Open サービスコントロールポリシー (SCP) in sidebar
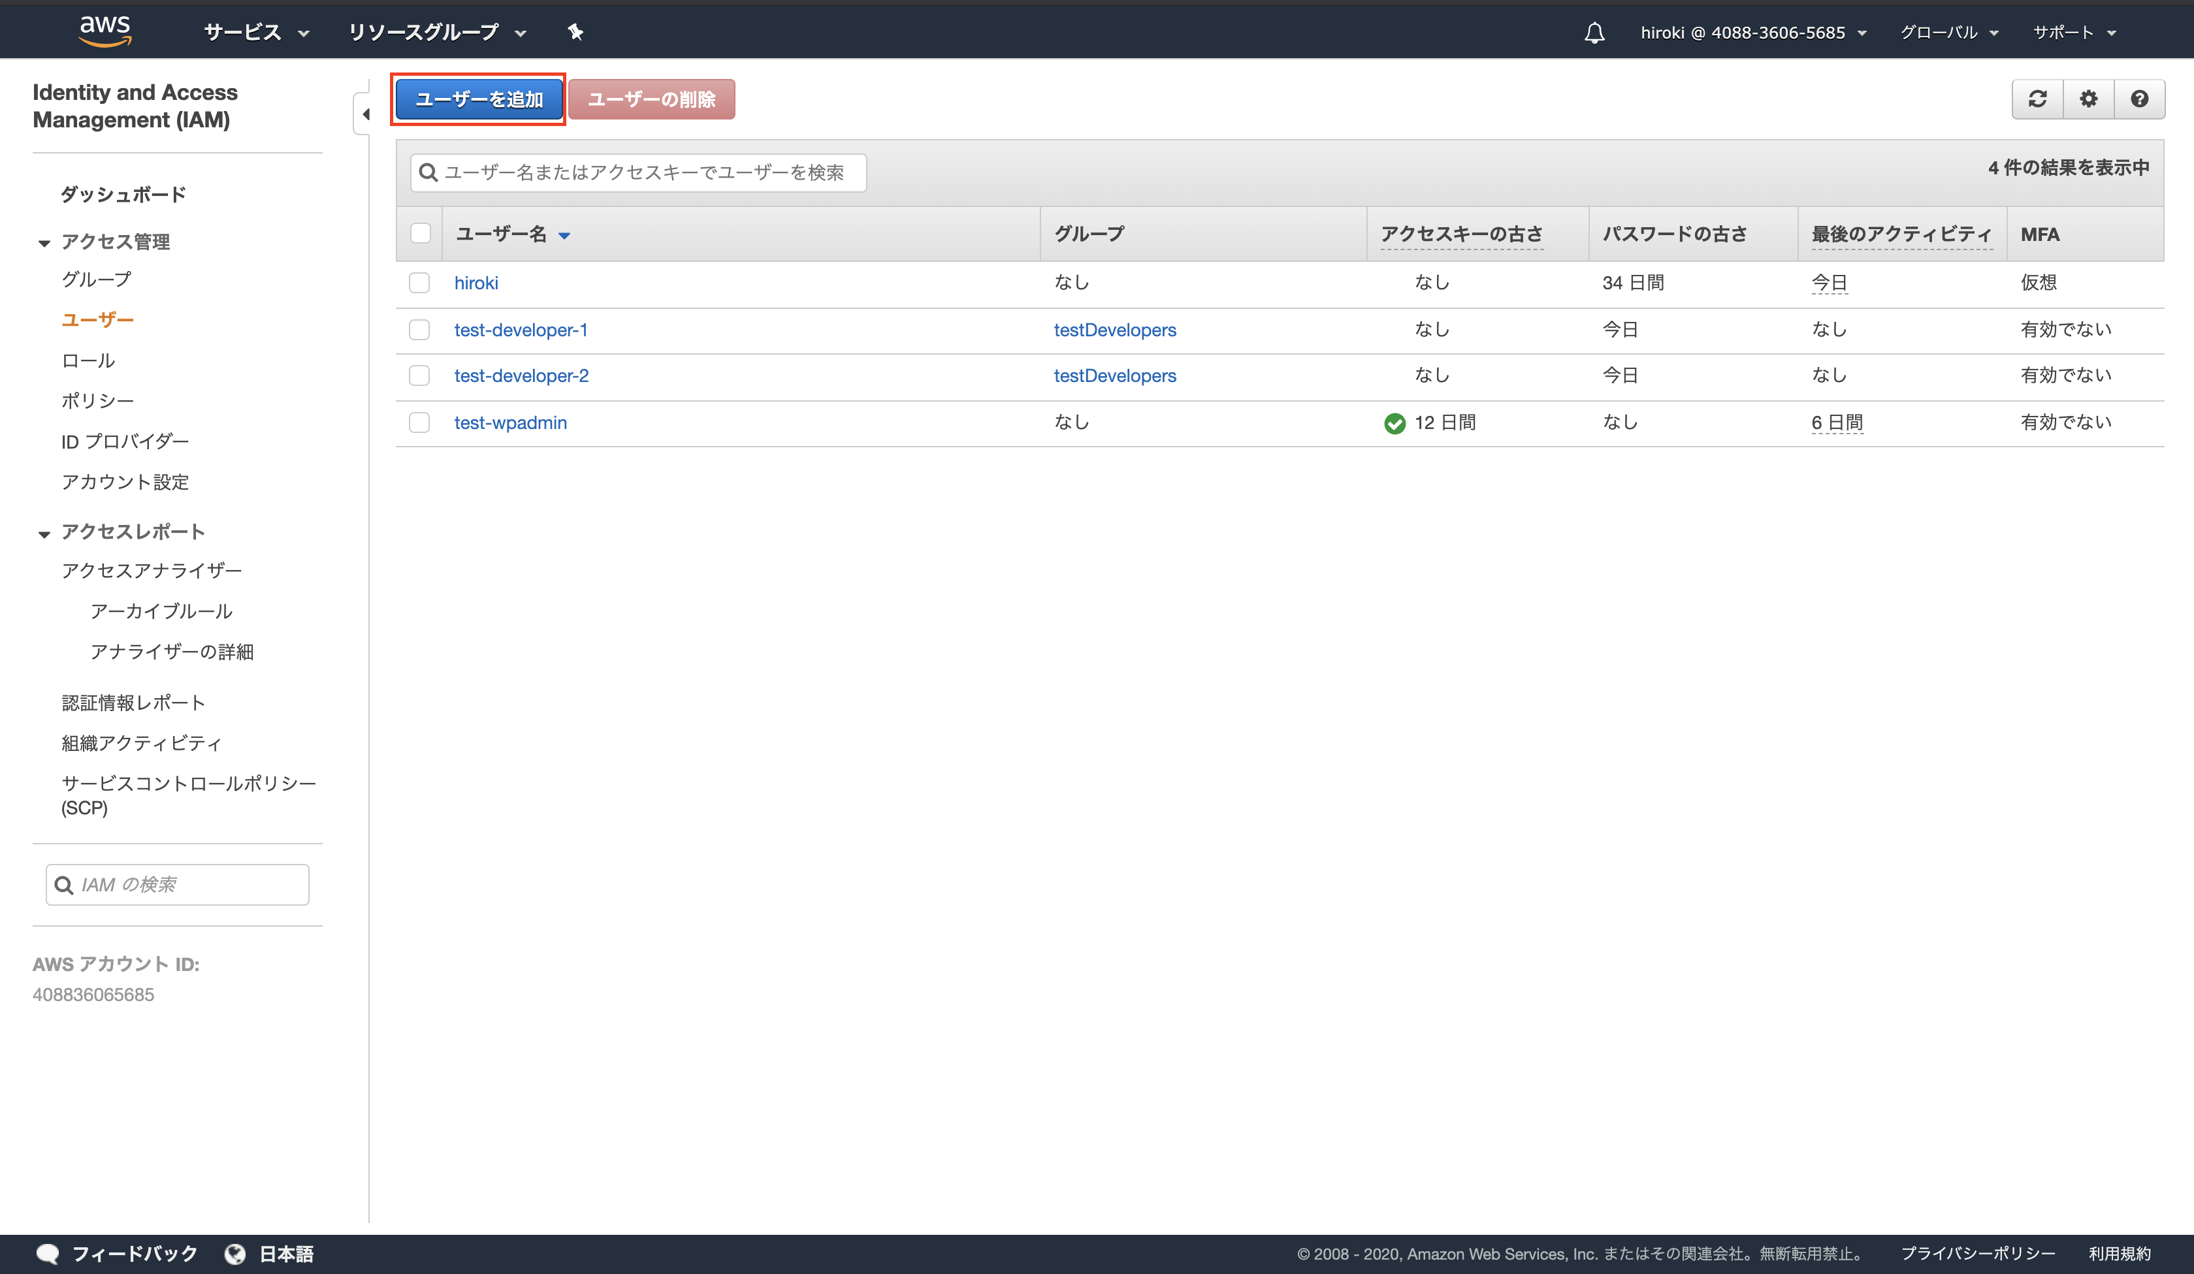This screenshot has height=1274, width=2194. pos(189,795)
